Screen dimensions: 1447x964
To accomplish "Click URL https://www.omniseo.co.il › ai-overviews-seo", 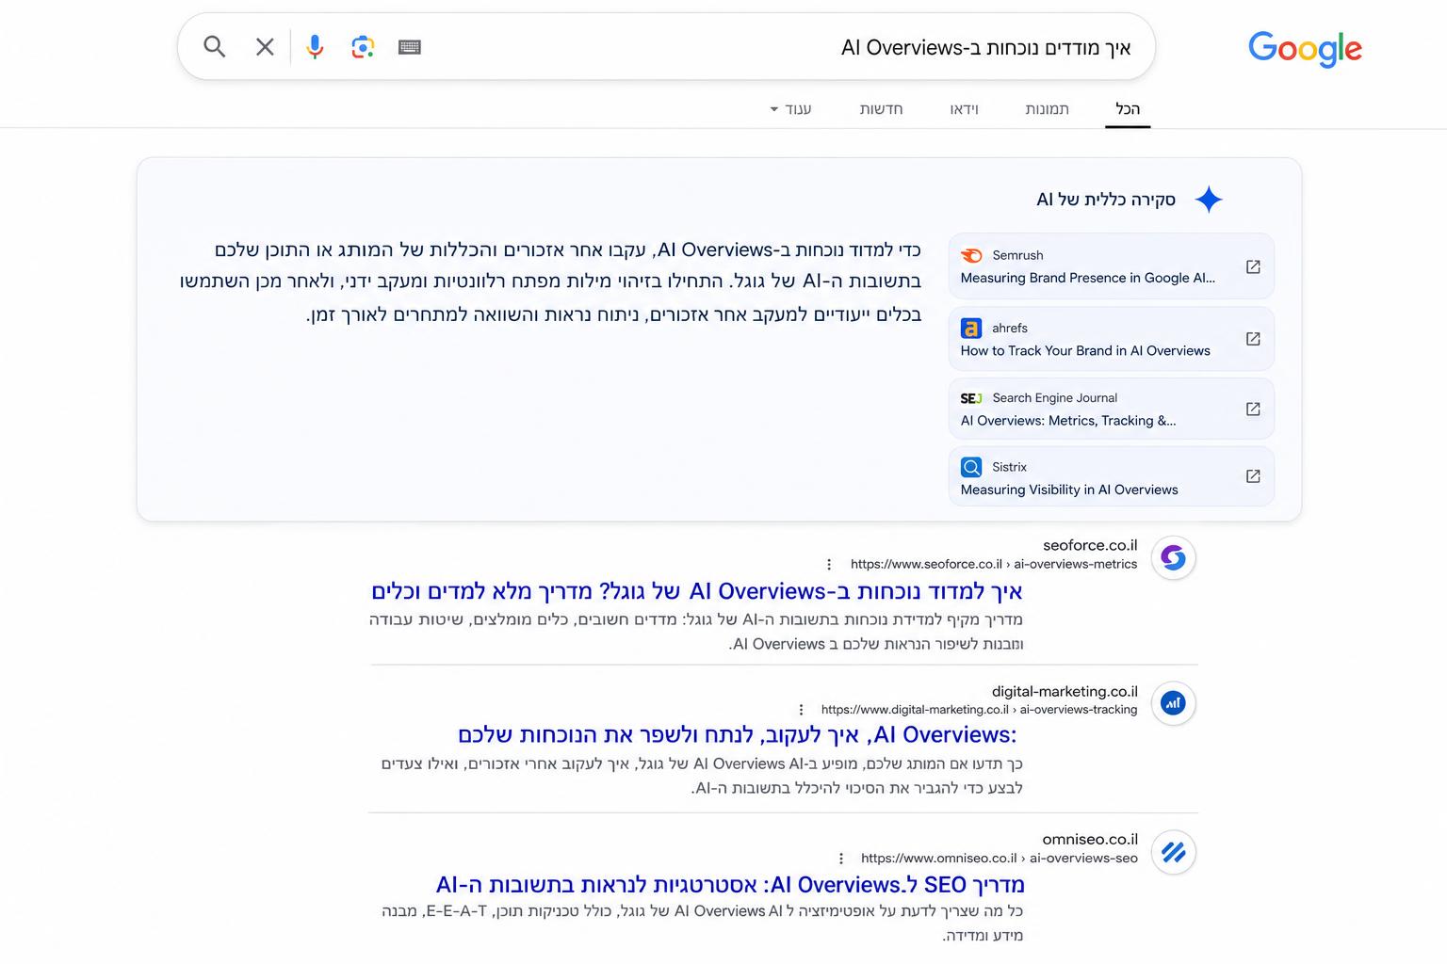I will click(1000, 859).
